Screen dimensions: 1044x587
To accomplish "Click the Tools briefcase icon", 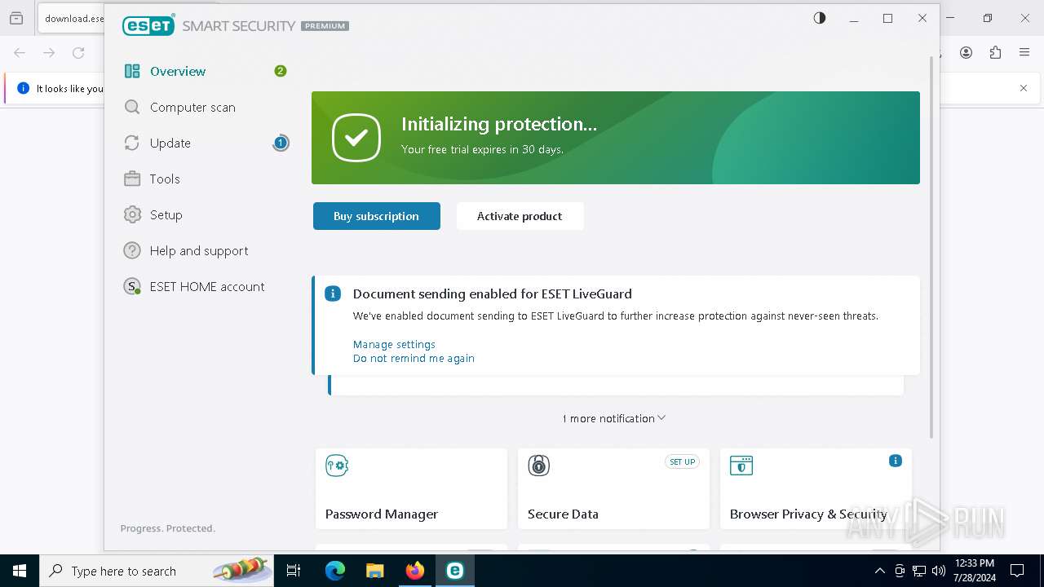I will (x=132, y=179).
